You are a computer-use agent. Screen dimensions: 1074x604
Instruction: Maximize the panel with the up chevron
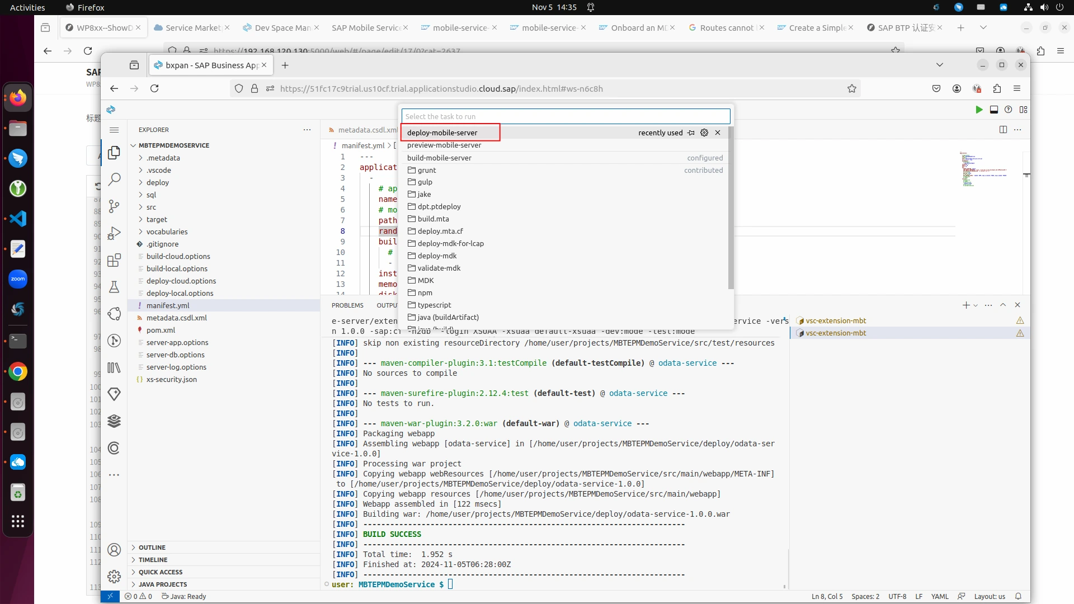tap(1003, 305)
